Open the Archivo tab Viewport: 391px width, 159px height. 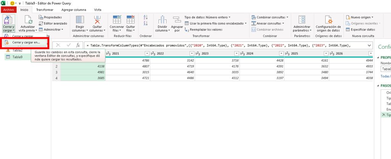point(9,10)
